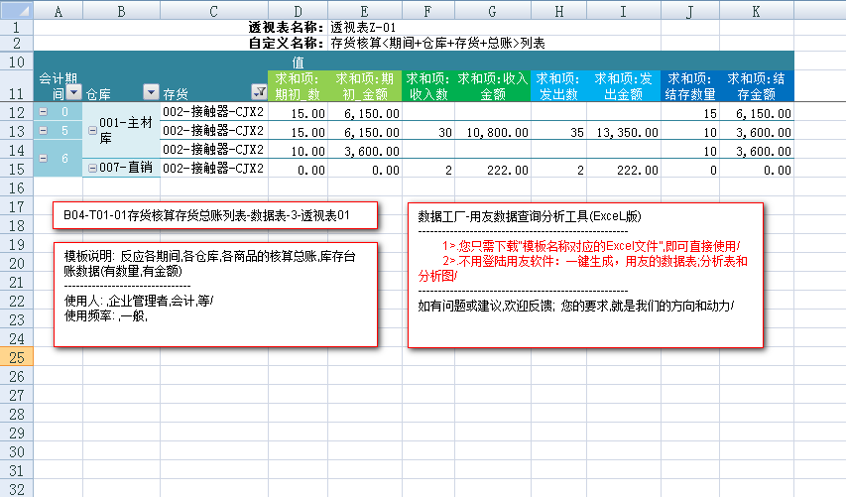846x497 pixels.
Task: Collapse period 5 using minus button
Action: point(43,130)
